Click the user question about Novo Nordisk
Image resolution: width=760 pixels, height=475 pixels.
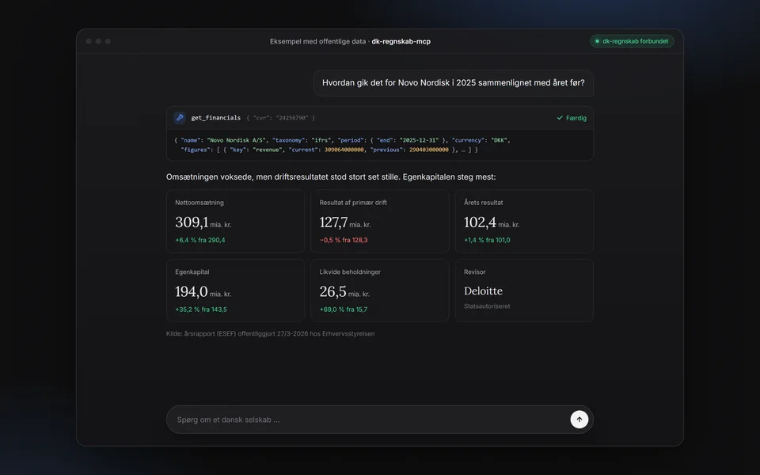pyautogui.click(x=453, y=83)
